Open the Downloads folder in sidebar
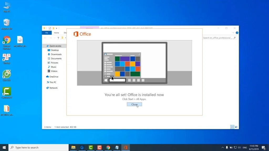 (56, 54)
